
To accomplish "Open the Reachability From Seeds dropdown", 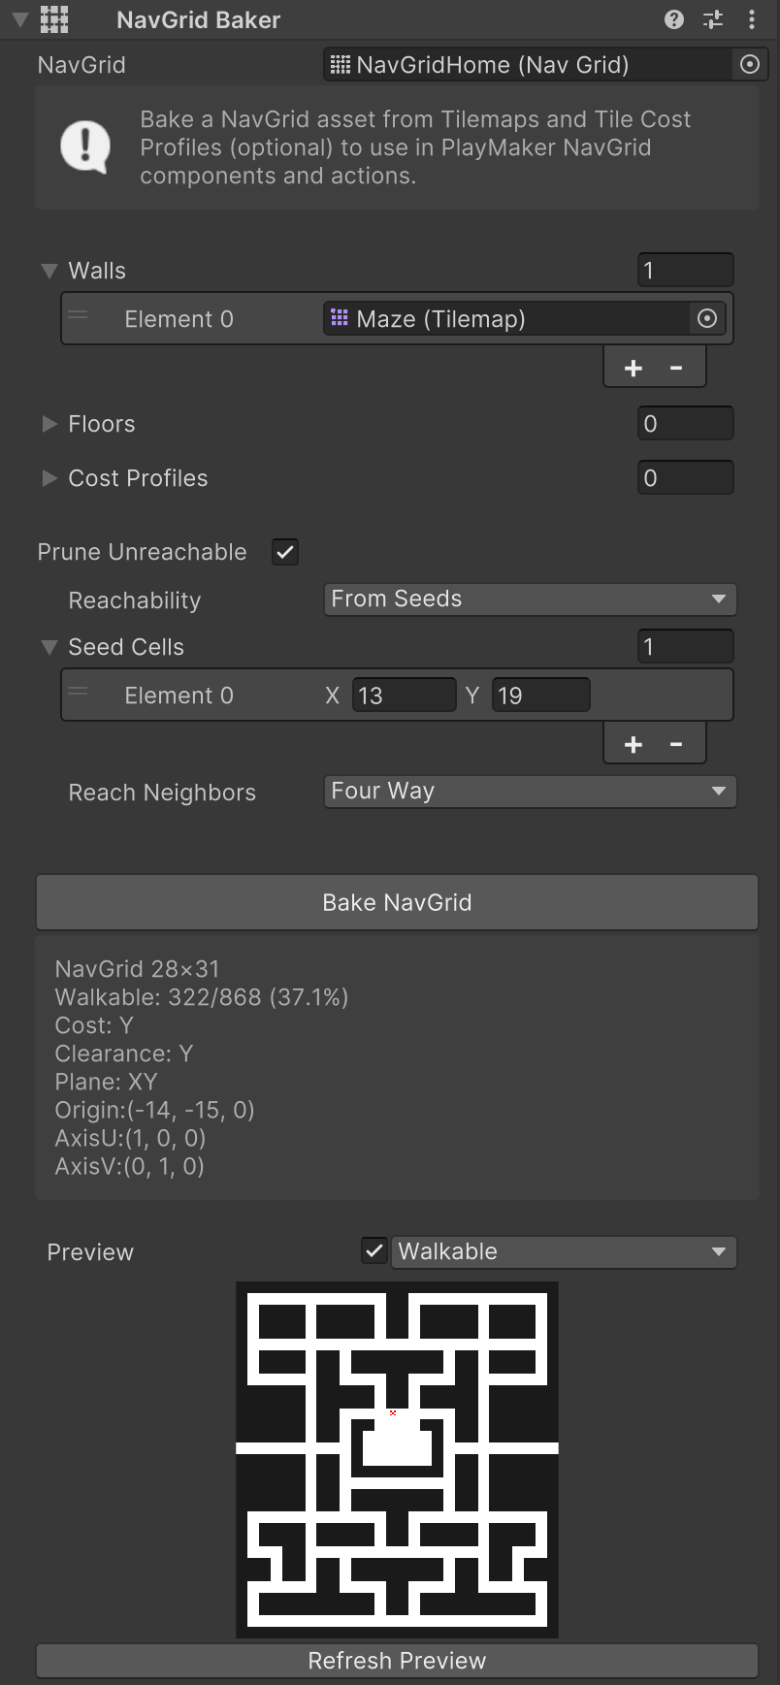I will tap(530, 599).
